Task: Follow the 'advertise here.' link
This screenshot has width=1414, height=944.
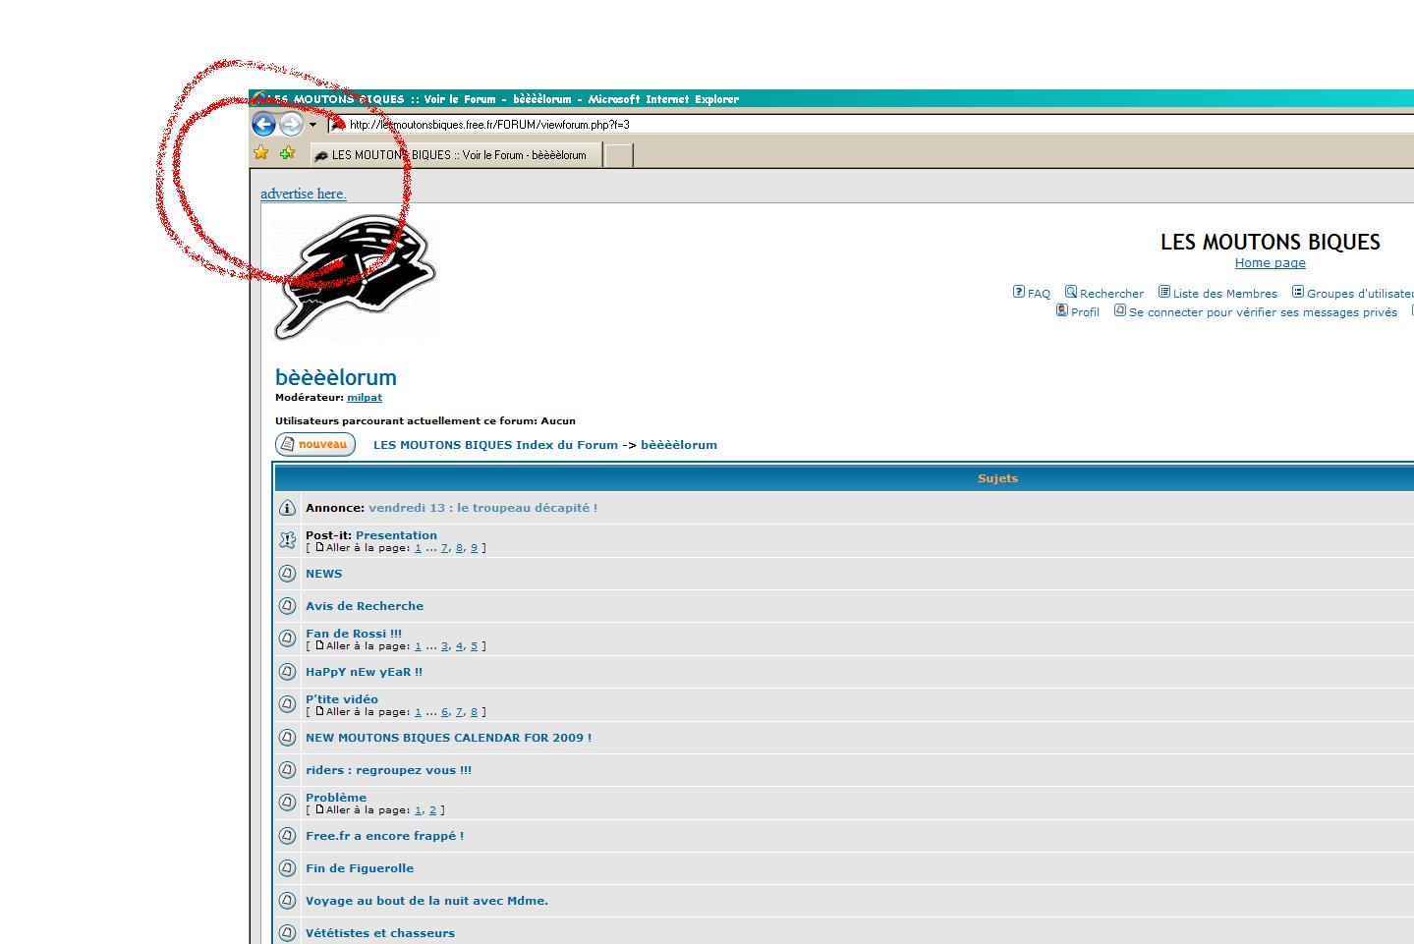Action: tap(304, 194)
